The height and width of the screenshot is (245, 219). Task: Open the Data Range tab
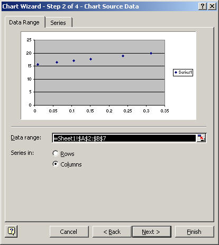tap(24, 22)
